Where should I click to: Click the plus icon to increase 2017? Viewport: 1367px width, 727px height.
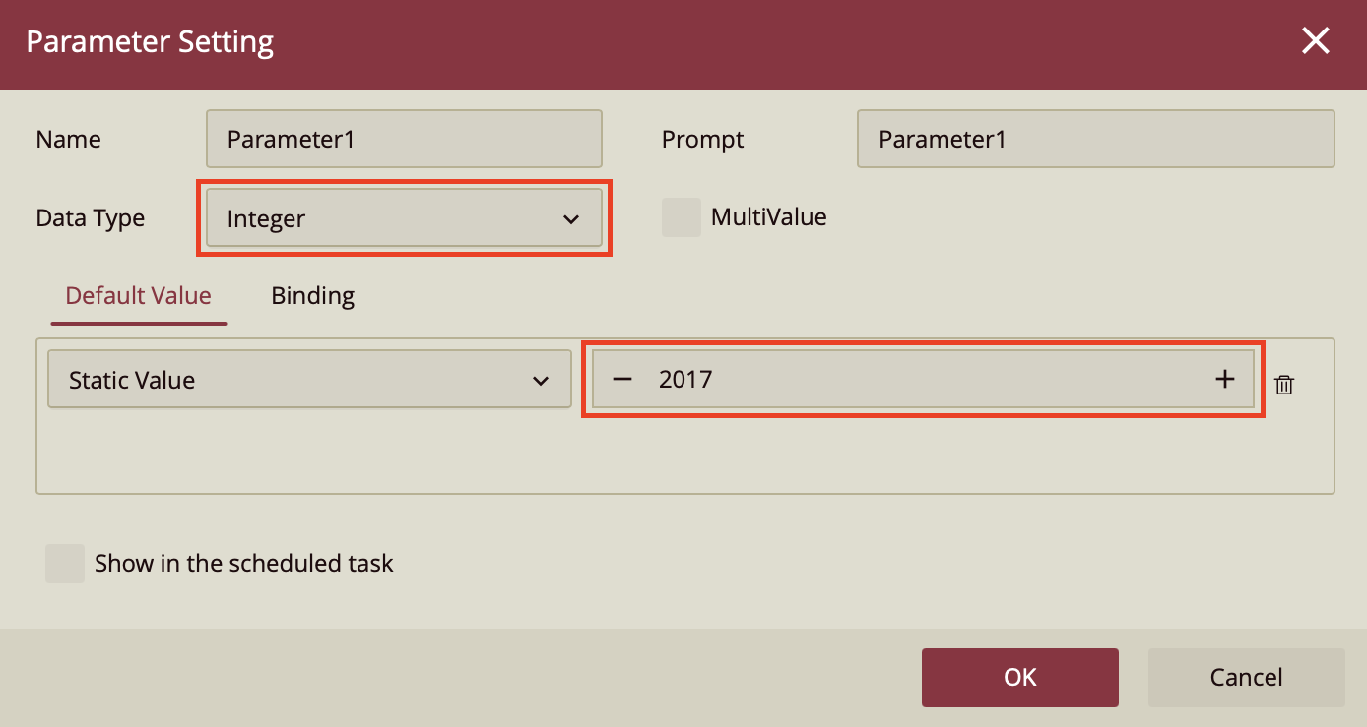point(1224,379)
